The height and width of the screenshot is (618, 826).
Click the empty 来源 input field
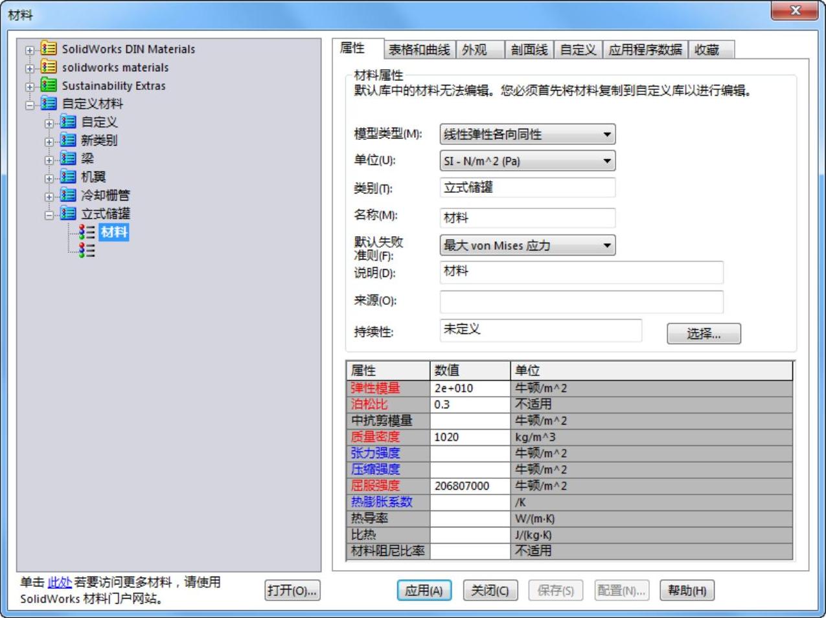[x=581, y=302]
